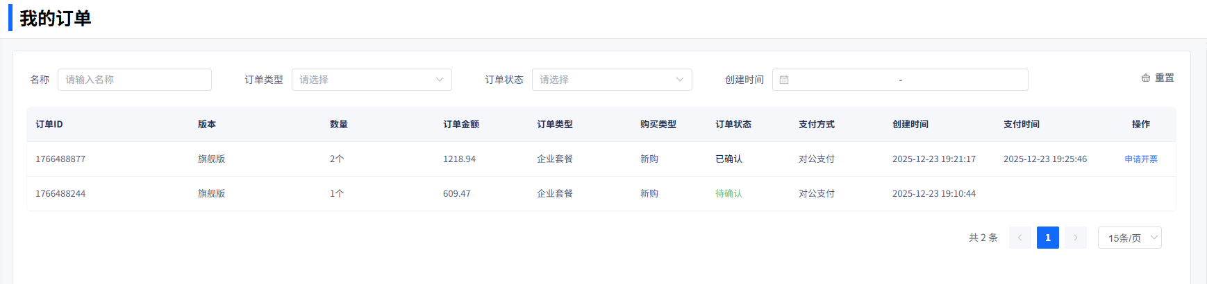Go to the previous page arrow
1207x284 pixels.
click(x=1019, y=238)
